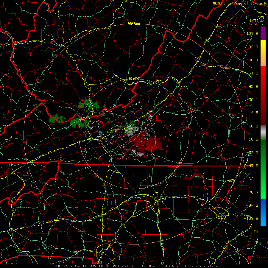The height and width of the screenshot is (268, 268).
Task: Click the 30.1 velocity scale value
Action: [253, 100]
